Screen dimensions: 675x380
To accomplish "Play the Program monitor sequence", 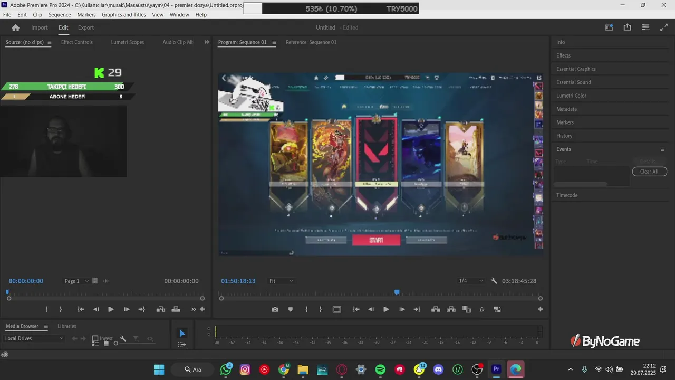I will pyautogui.click(x=386, y=309).
